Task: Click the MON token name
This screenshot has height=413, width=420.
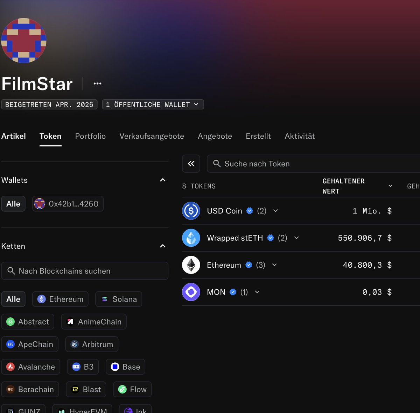Action: click(x=216, y=292)
